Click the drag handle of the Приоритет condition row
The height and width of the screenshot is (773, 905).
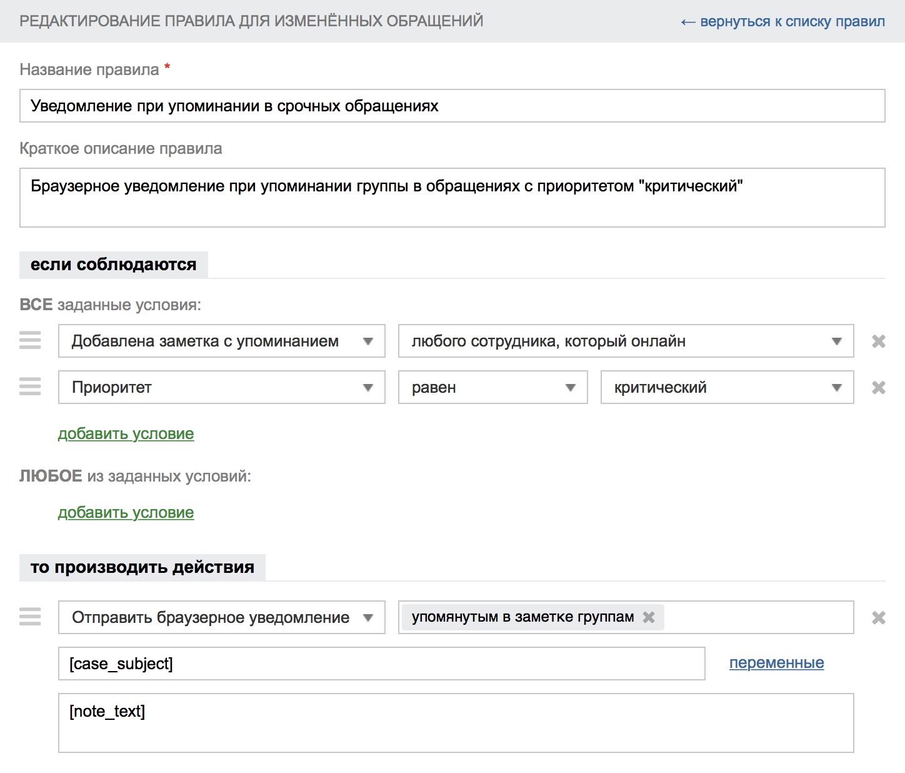30,386
